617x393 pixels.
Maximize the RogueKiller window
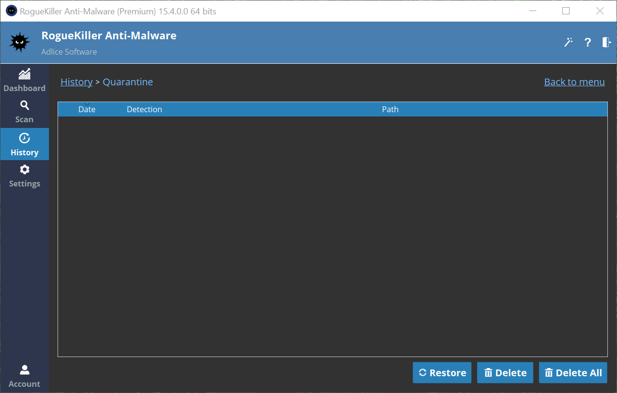pos(566,11)
